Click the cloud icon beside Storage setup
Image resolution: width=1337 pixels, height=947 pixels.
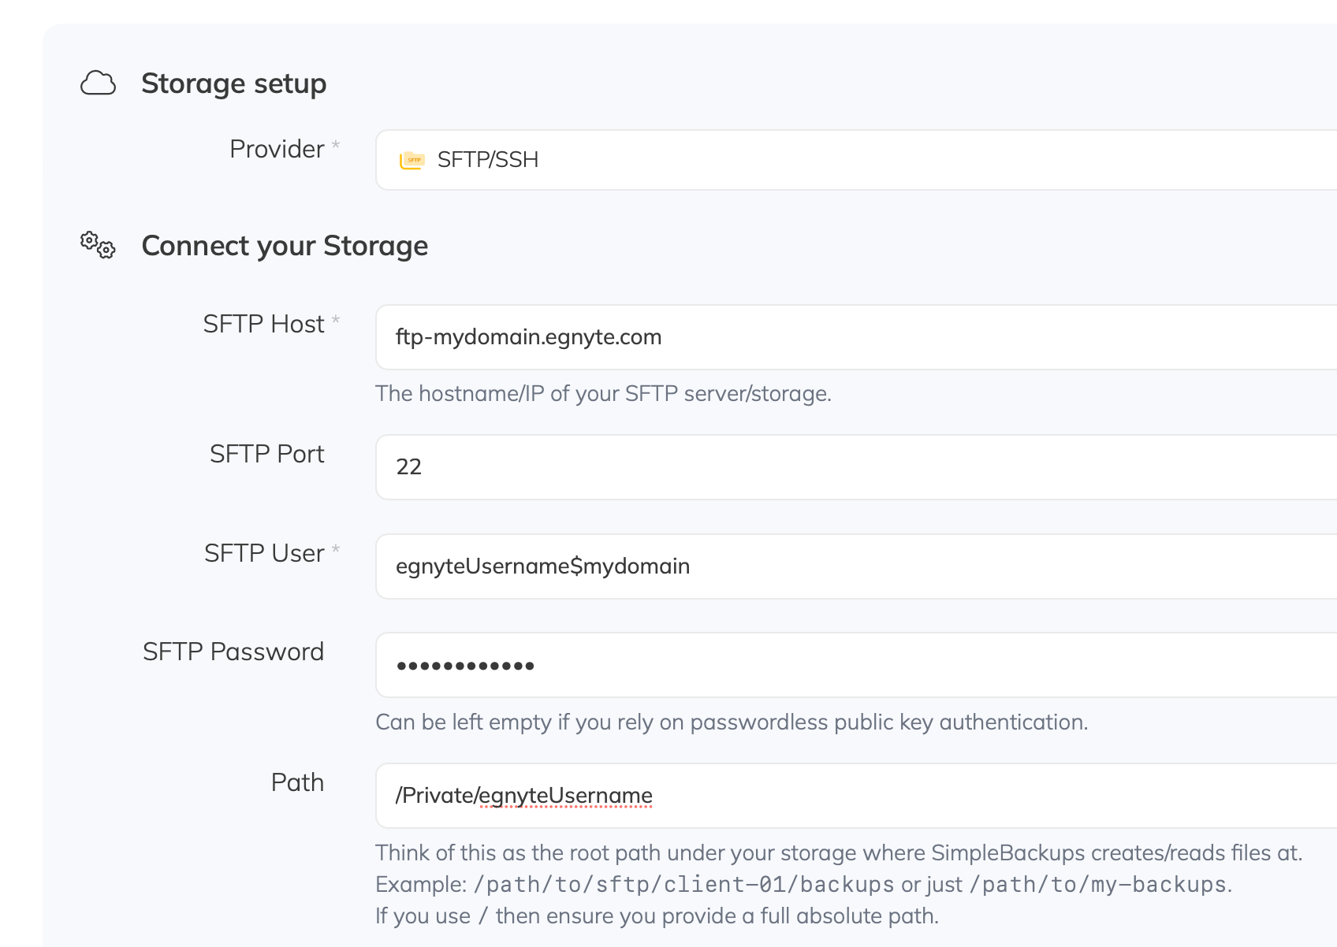tap(98, 82)
